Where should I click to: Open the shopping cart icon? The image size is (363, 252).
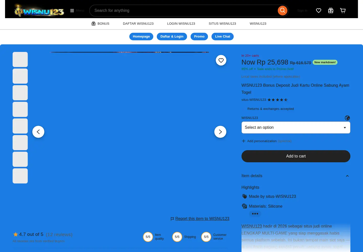pos(343,11)
